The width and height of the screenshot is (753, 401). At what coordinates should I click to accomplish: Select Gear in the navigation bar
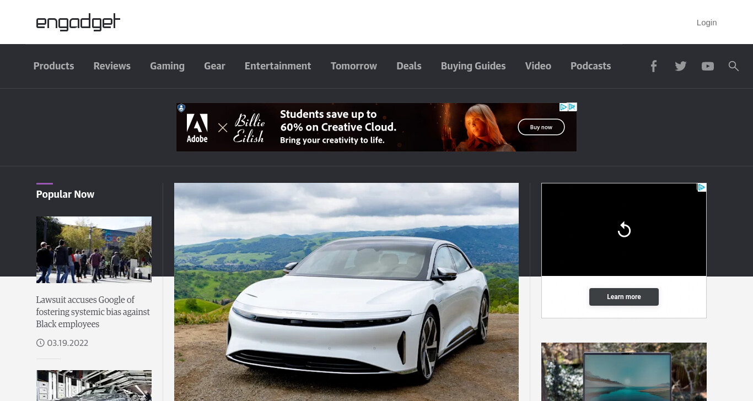click(x=214, y=66)
